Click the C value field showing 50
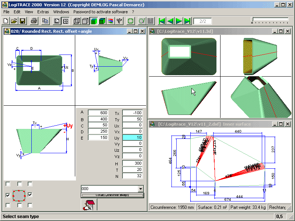Viewport: 295px width, 221px height. [x=98, y=125]
